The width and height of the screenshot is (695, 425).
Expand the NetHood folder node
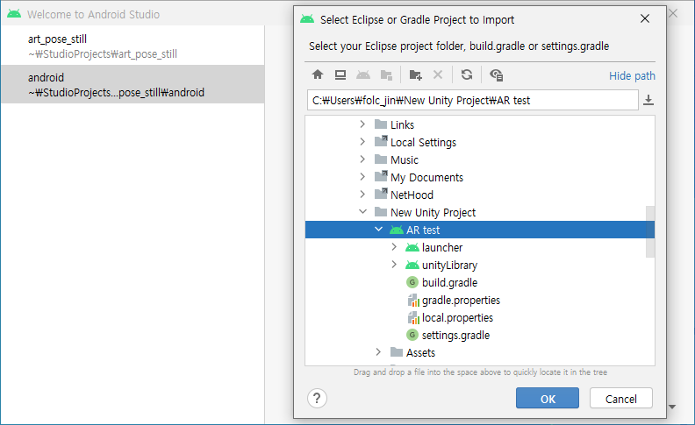coord(362,195)
